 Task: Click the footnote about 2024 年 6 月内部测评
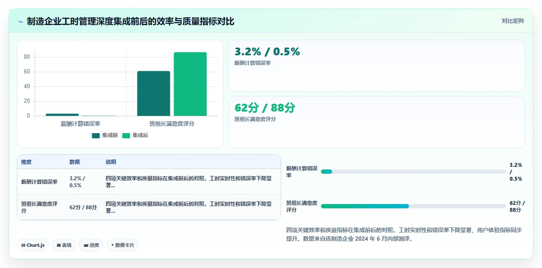point(404,234)
